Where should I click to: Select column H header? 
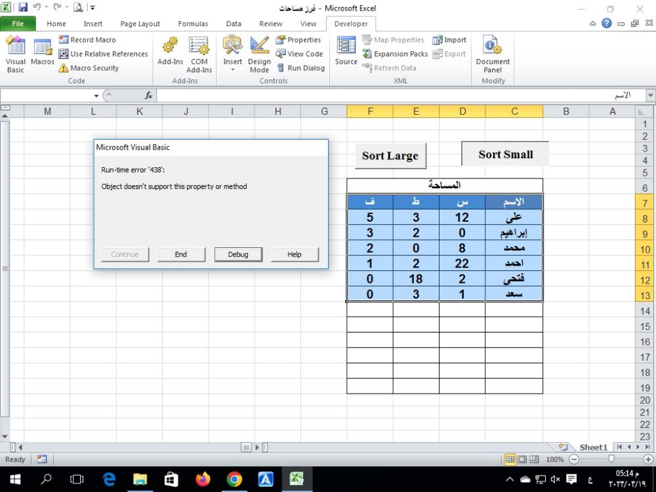[x=277, y=112]
